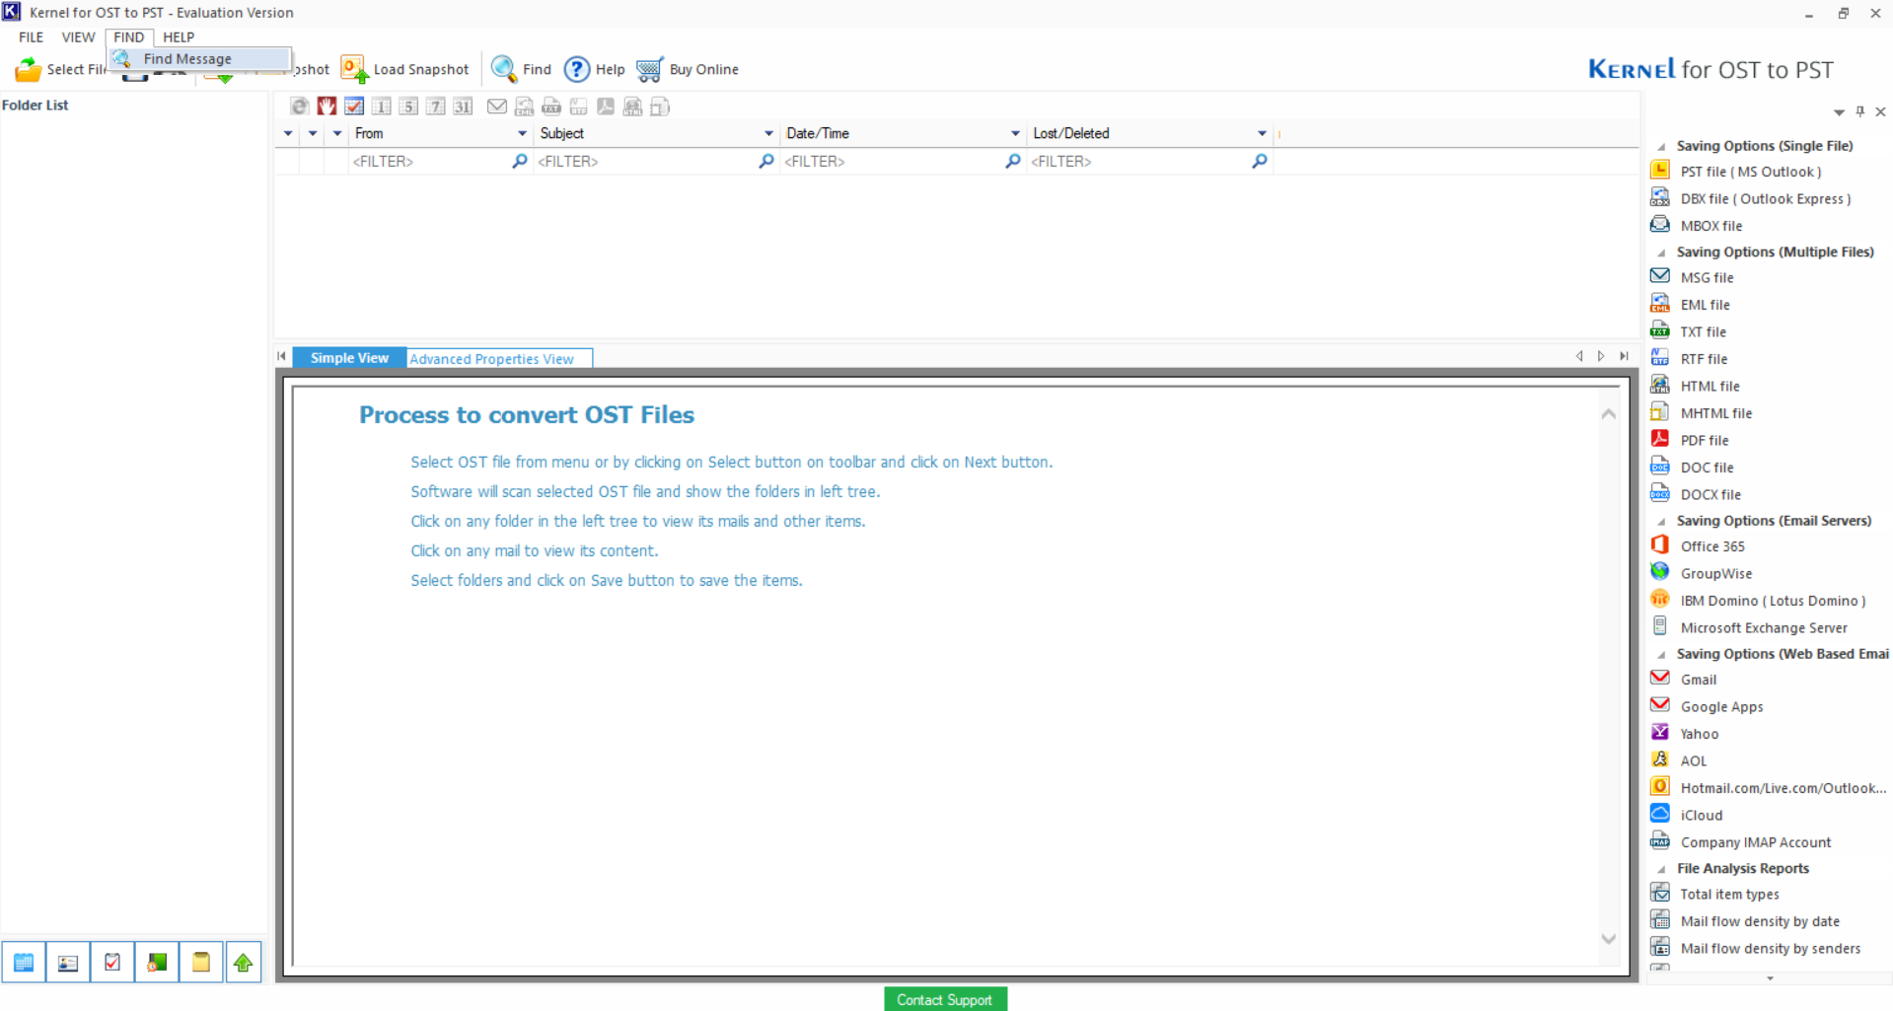Image resolution: width=1893 pixels, height=1011 pixels.
Task: Select the 31-day calendar view icon
Action: coord(463,107)
